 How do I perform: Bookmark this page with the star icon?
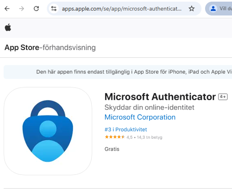(191, 9)
